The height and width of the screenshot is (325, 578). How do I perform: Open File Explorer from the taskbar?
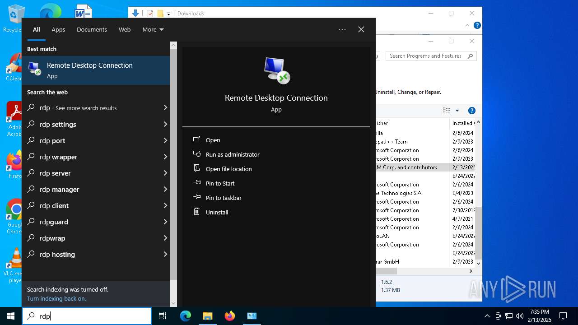tap(207, 316)
